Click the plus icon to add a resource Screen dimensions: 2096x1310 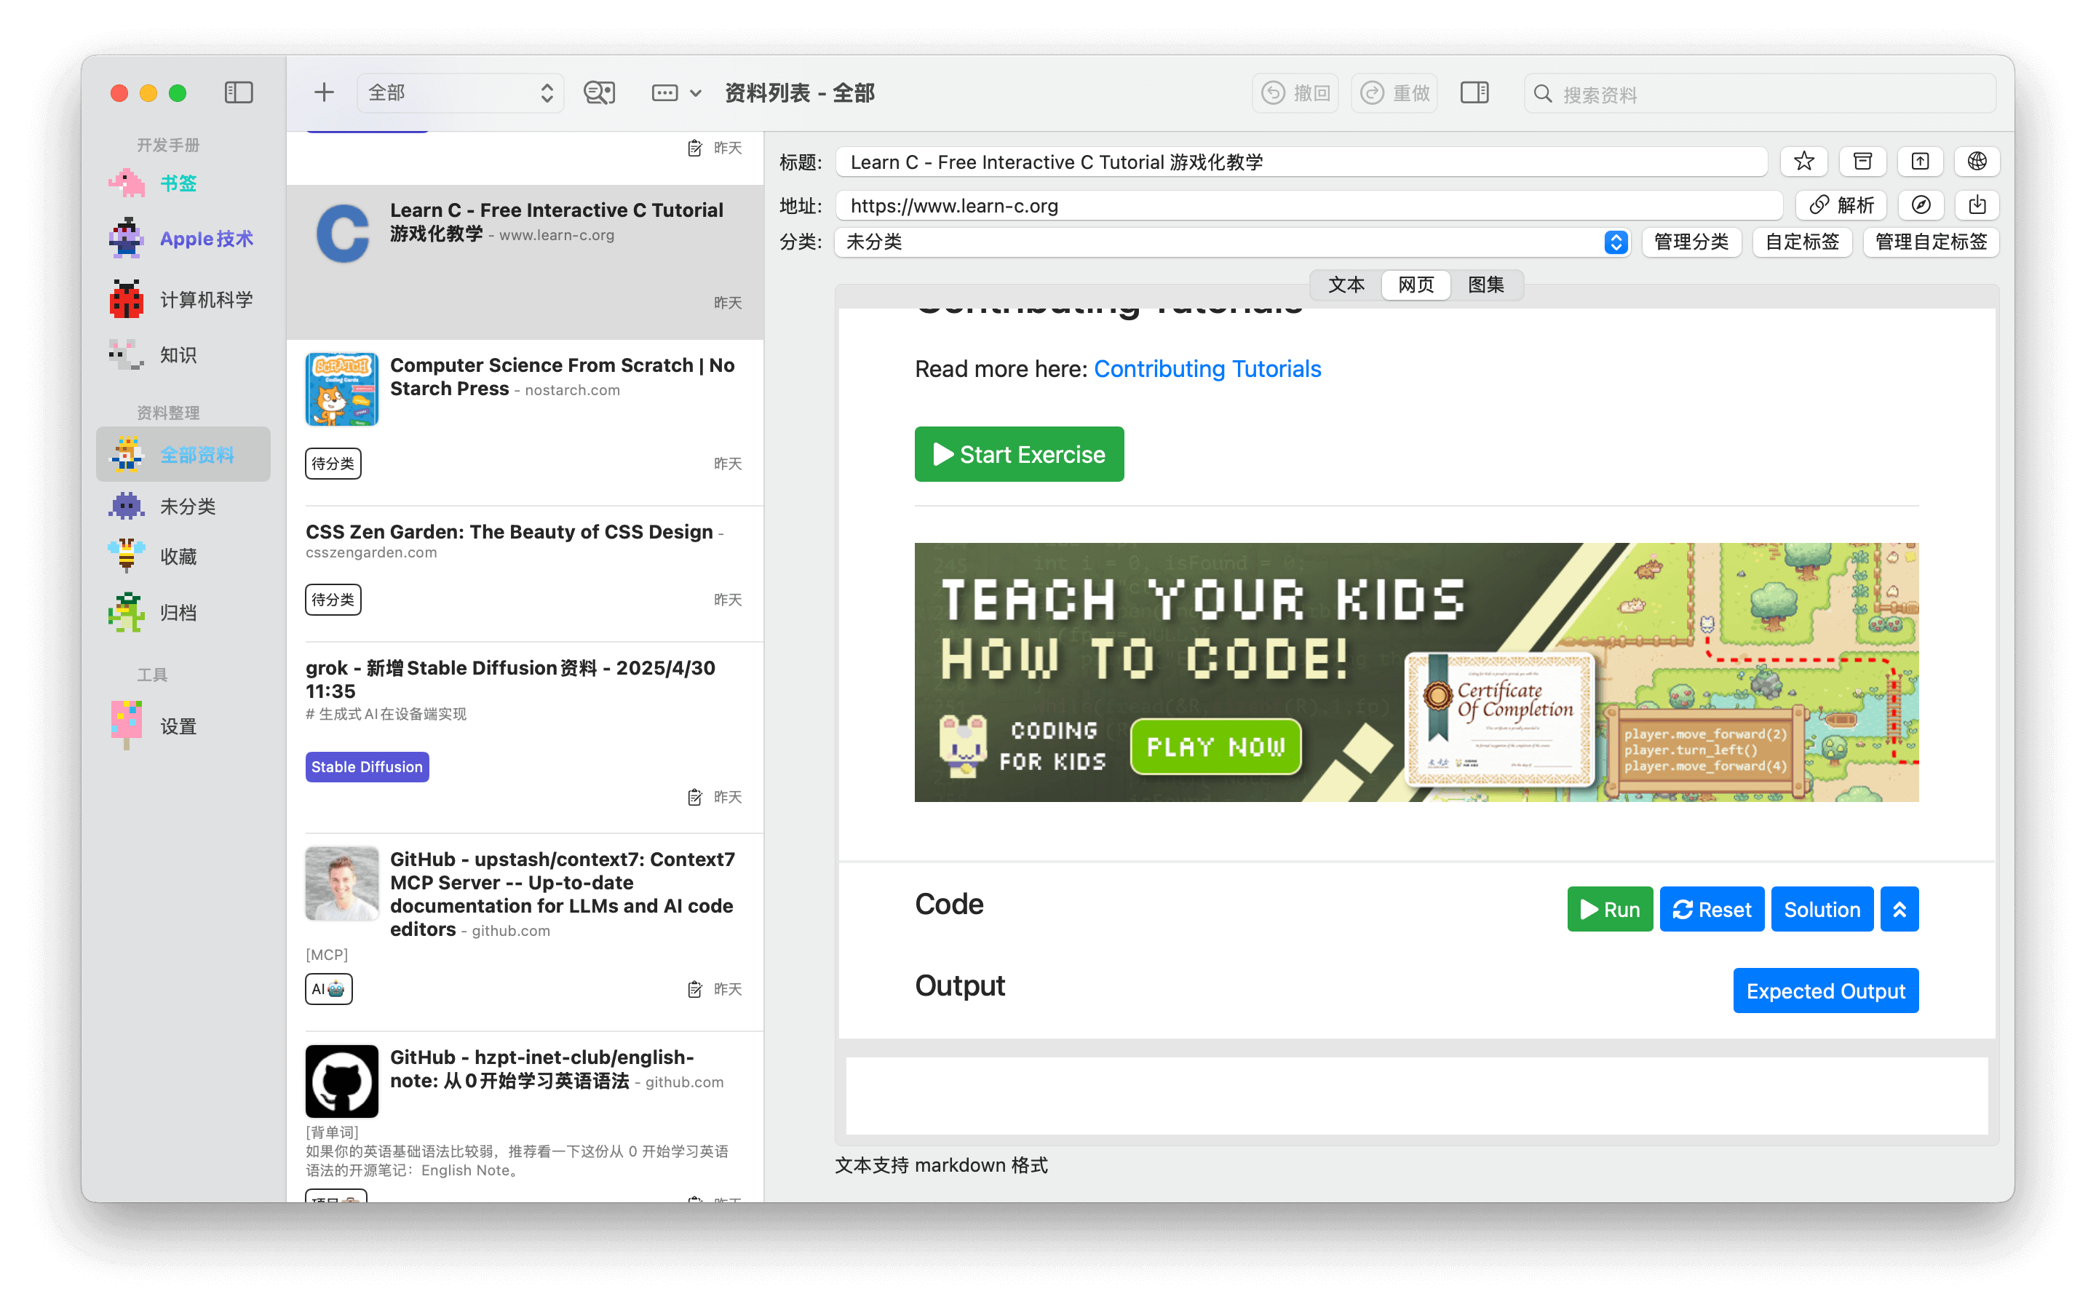[x=324, y=92]
